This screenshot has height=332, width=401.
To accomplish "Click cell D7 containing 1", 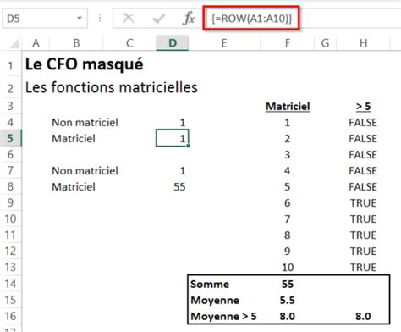I will tap(173, 171).
